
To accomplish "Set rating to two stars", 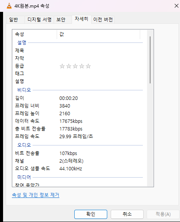I will pos(69,66).
